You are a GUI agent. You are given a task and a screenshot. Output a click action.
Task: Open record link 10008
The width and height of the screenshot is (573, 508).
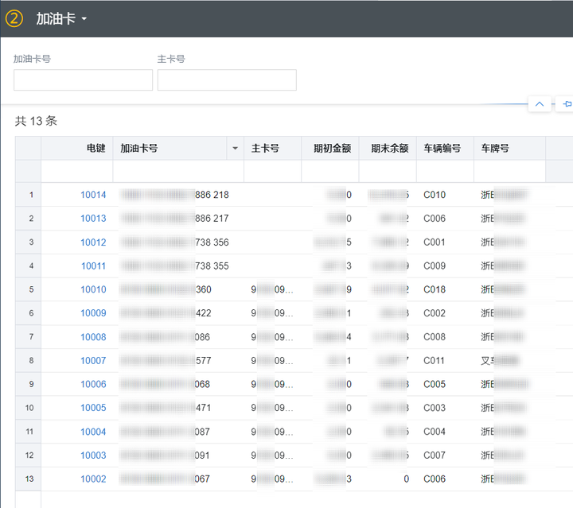[93, 337]
